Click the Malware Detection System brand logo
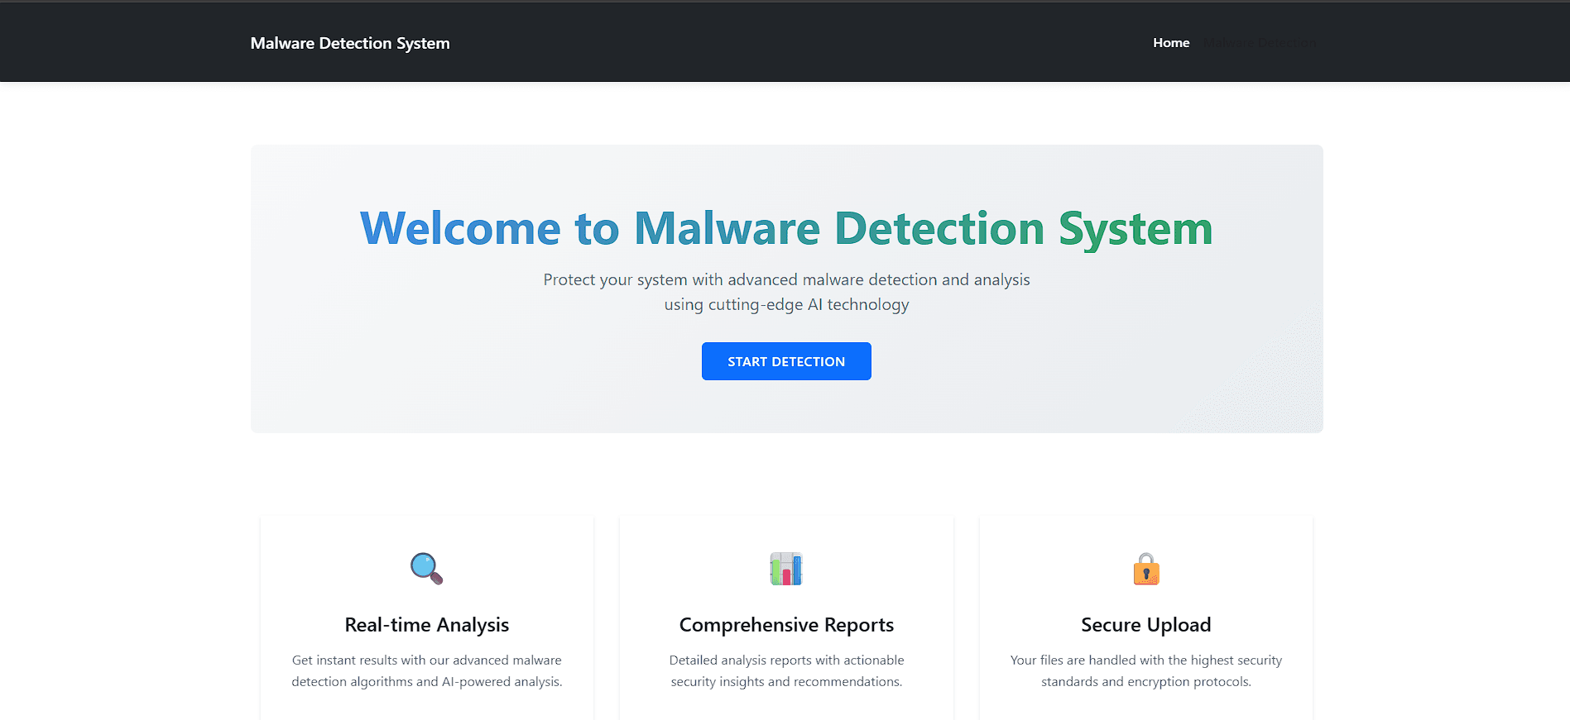This screenshot has height=720, width=1570. tap(350, 43)
